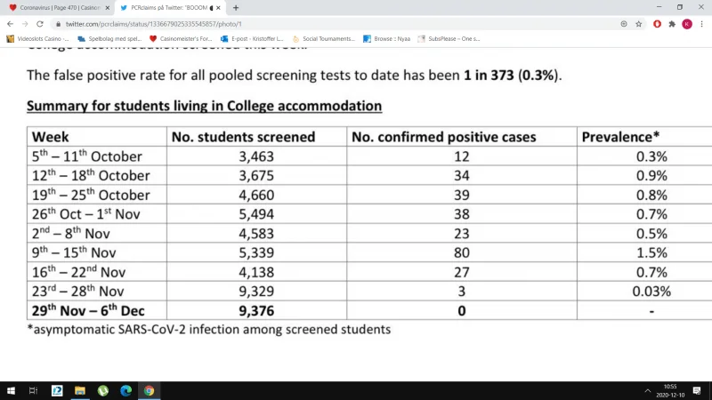The height and width of the screenshot is (400, 712).
Task: Click the browser back arrow
Action: click(10, 24)
